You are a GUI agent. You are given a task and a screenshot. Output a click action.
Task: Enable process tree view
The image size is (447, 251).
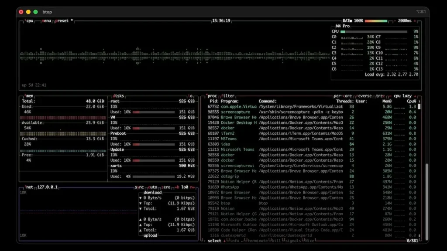[x=381, y=96]
